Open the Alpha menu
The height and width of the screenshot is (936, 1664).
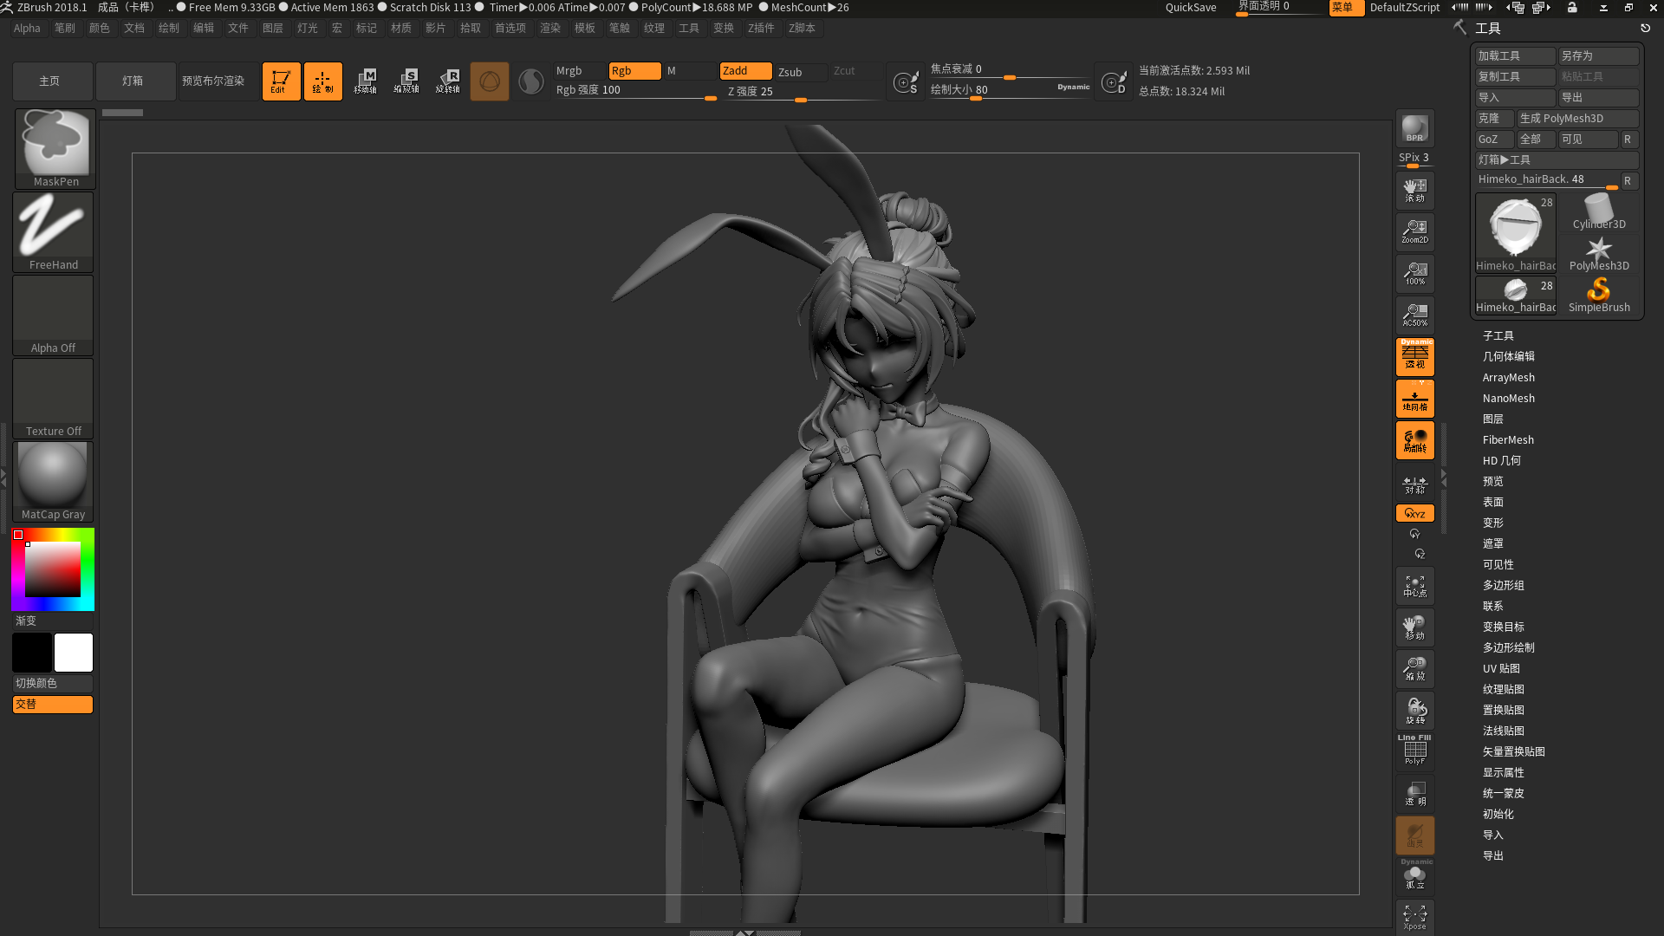click(27, 28)
